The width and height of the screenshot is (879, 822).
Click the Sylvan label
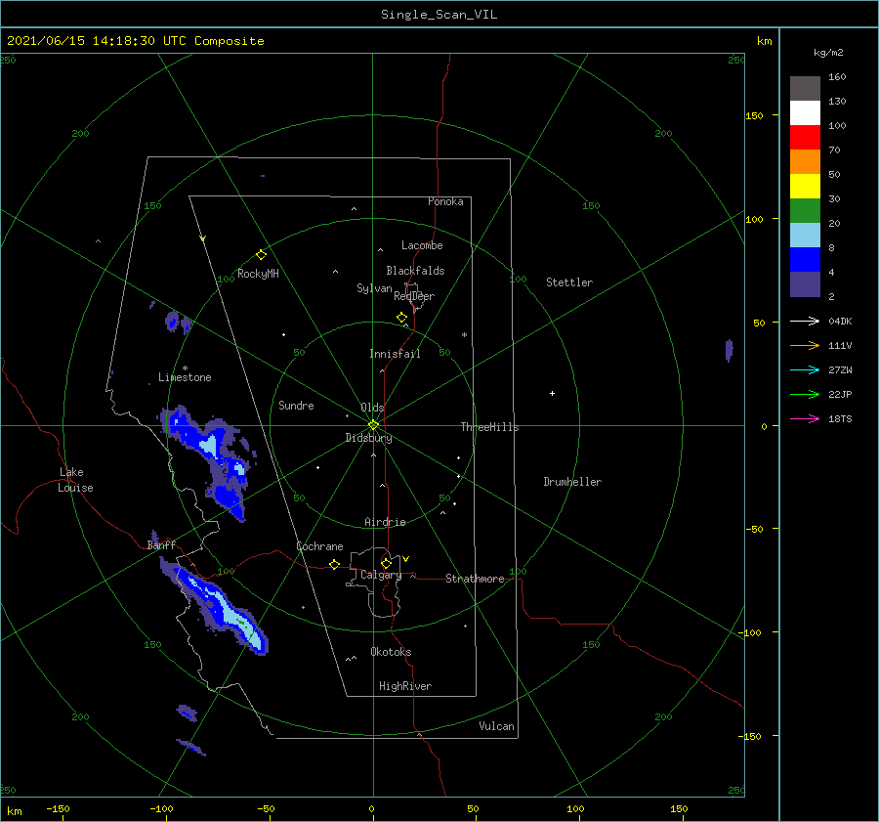coord(374,288)
